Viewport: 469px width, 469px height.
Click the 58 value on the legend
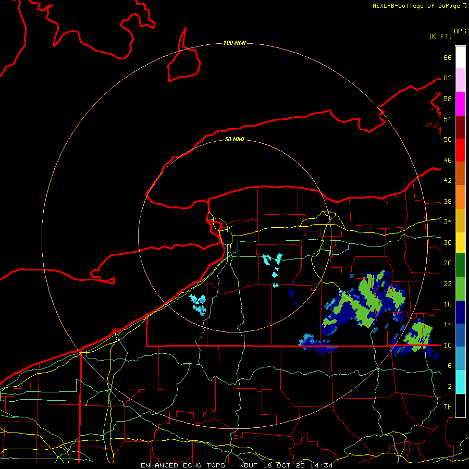pos(448,98)
